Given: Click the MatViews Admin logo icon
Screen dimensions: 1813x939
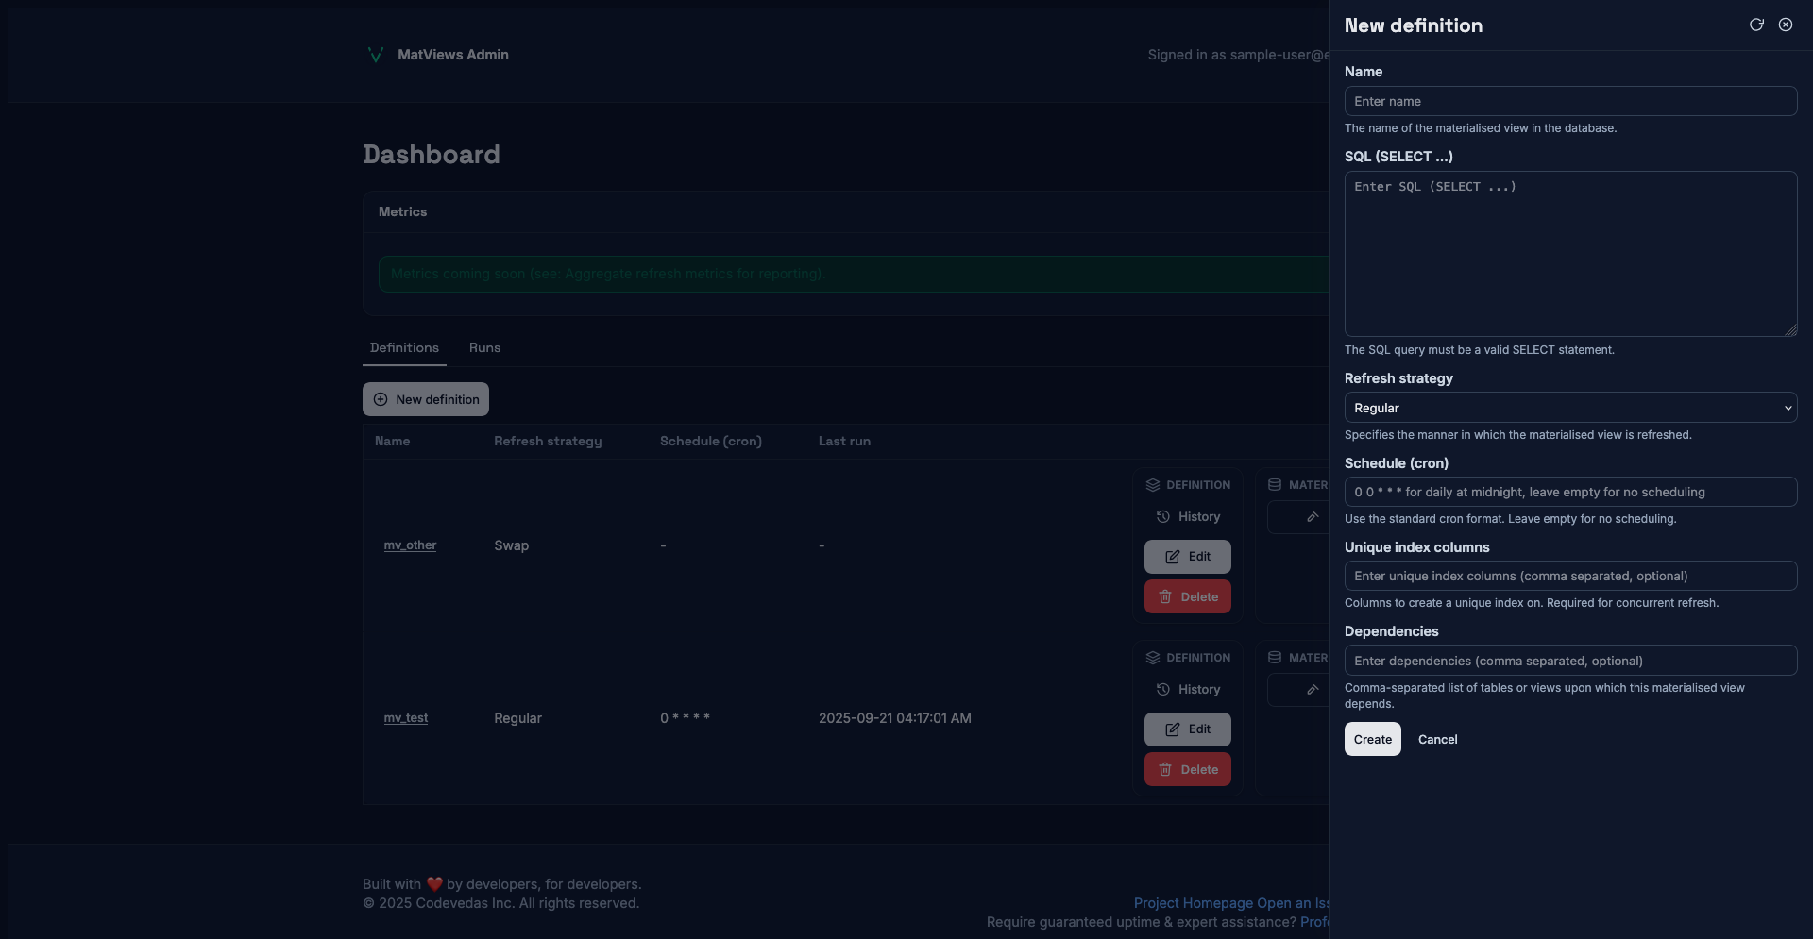Looking at the screenshot, I should (375, 55).
